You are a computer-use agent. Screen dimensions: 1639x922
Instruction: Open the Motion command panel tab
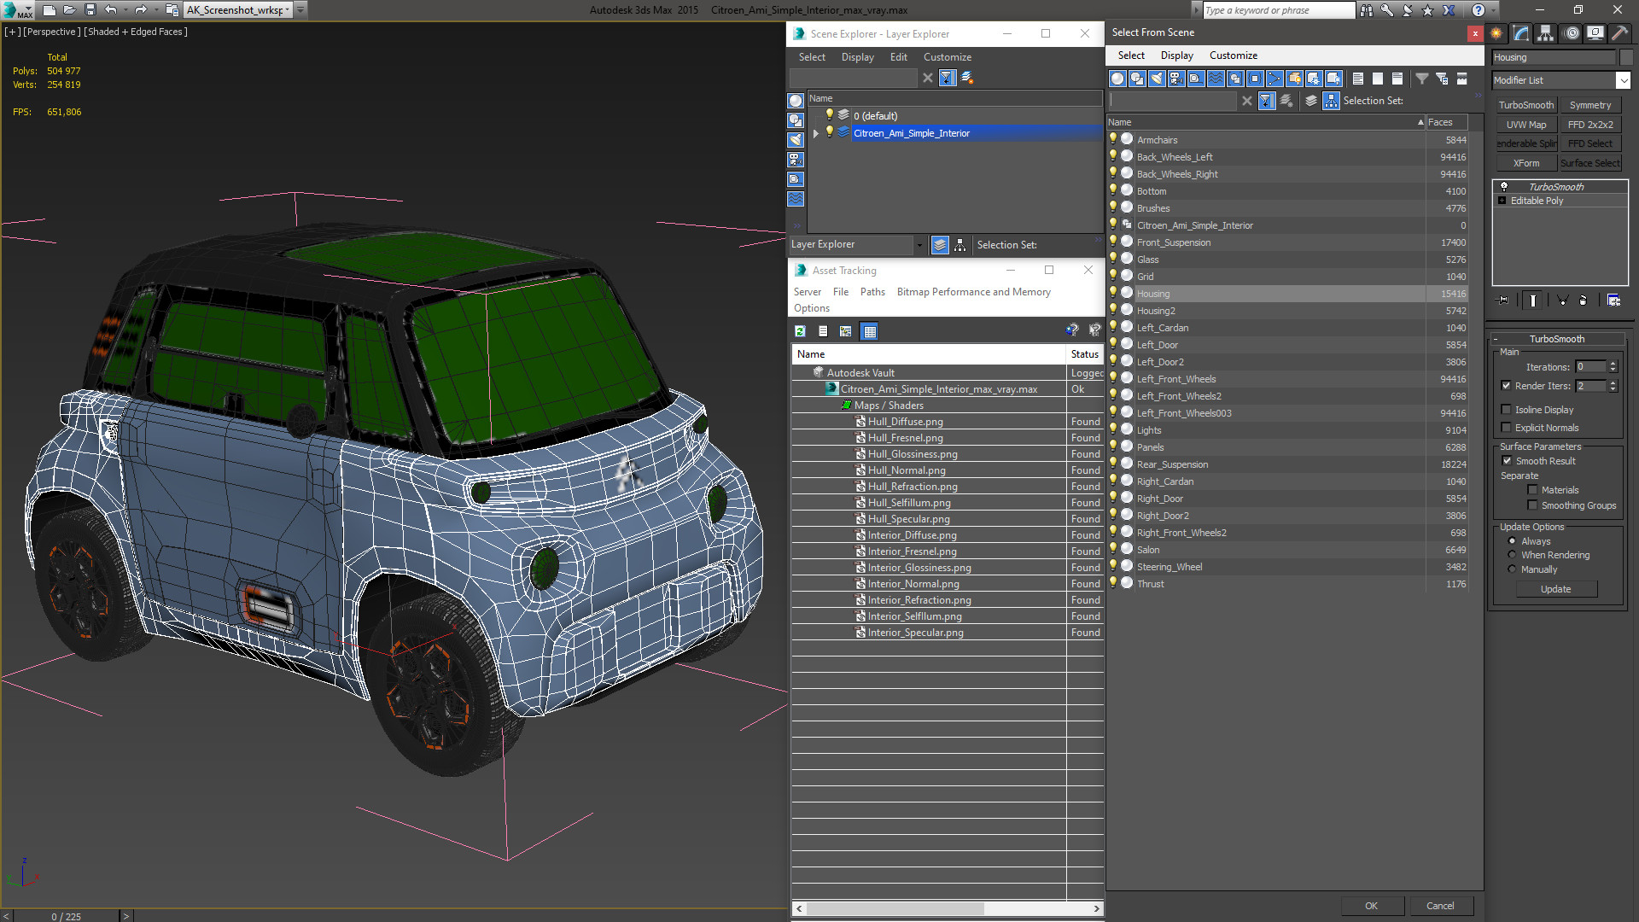coord(1572,33)
